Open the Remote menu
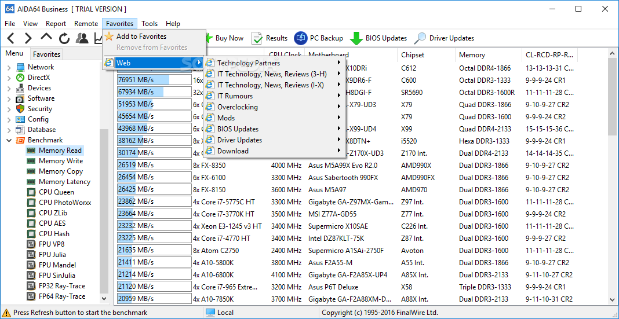 86,24
